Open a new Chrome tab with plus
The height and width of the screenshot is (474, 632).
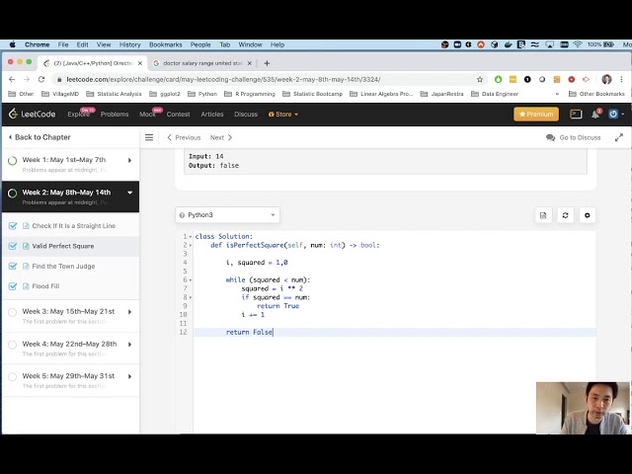(x=267, y=63)
